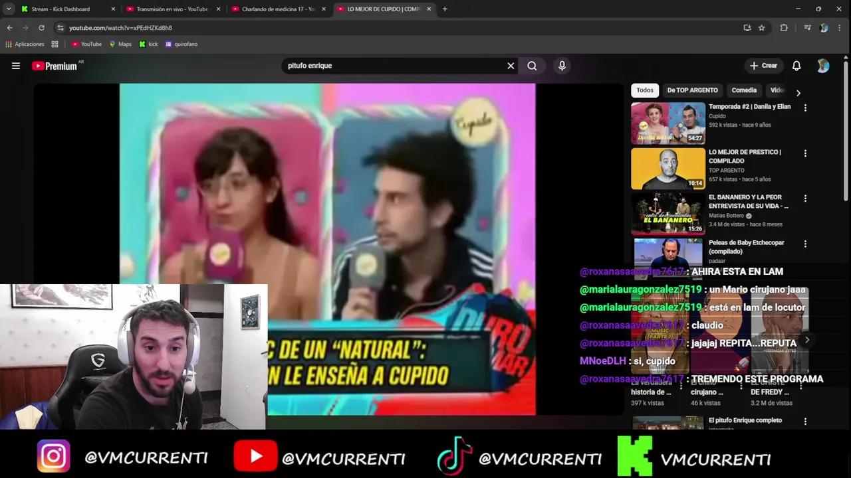Open options for El Bananero video
This screenshot has width=851, height=478.
(x=805, y=199)
